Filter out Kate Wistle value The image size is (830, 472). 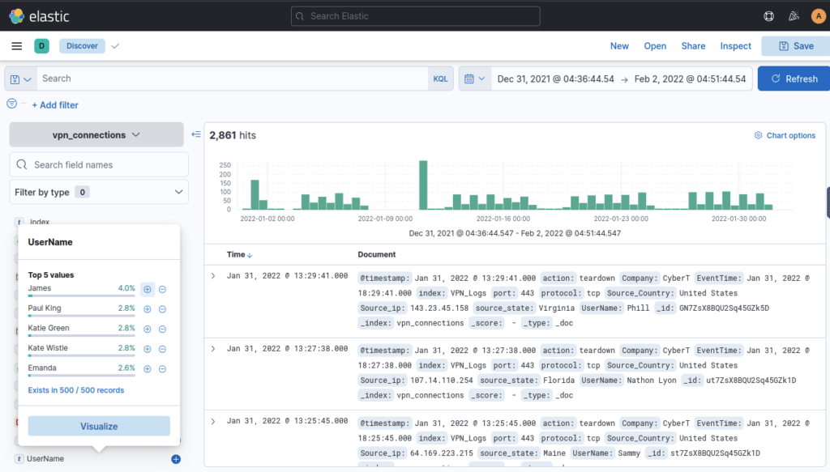pyautogui.click(x=162, y=349)
